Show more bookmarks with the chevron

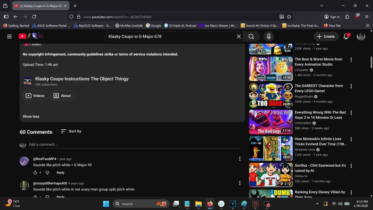coord(367,26)
